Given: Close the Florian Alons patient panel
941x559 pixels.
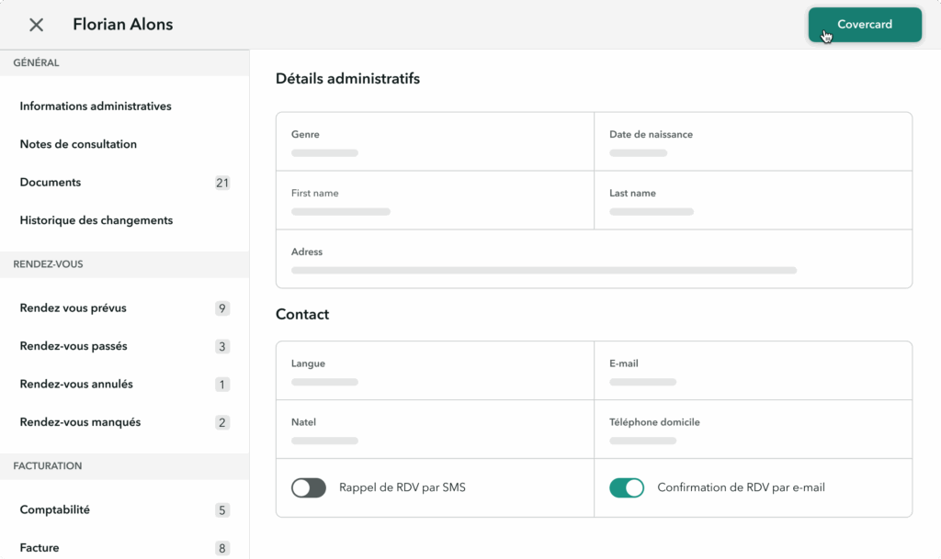Looking at the screenshot, I should [36, 25].
